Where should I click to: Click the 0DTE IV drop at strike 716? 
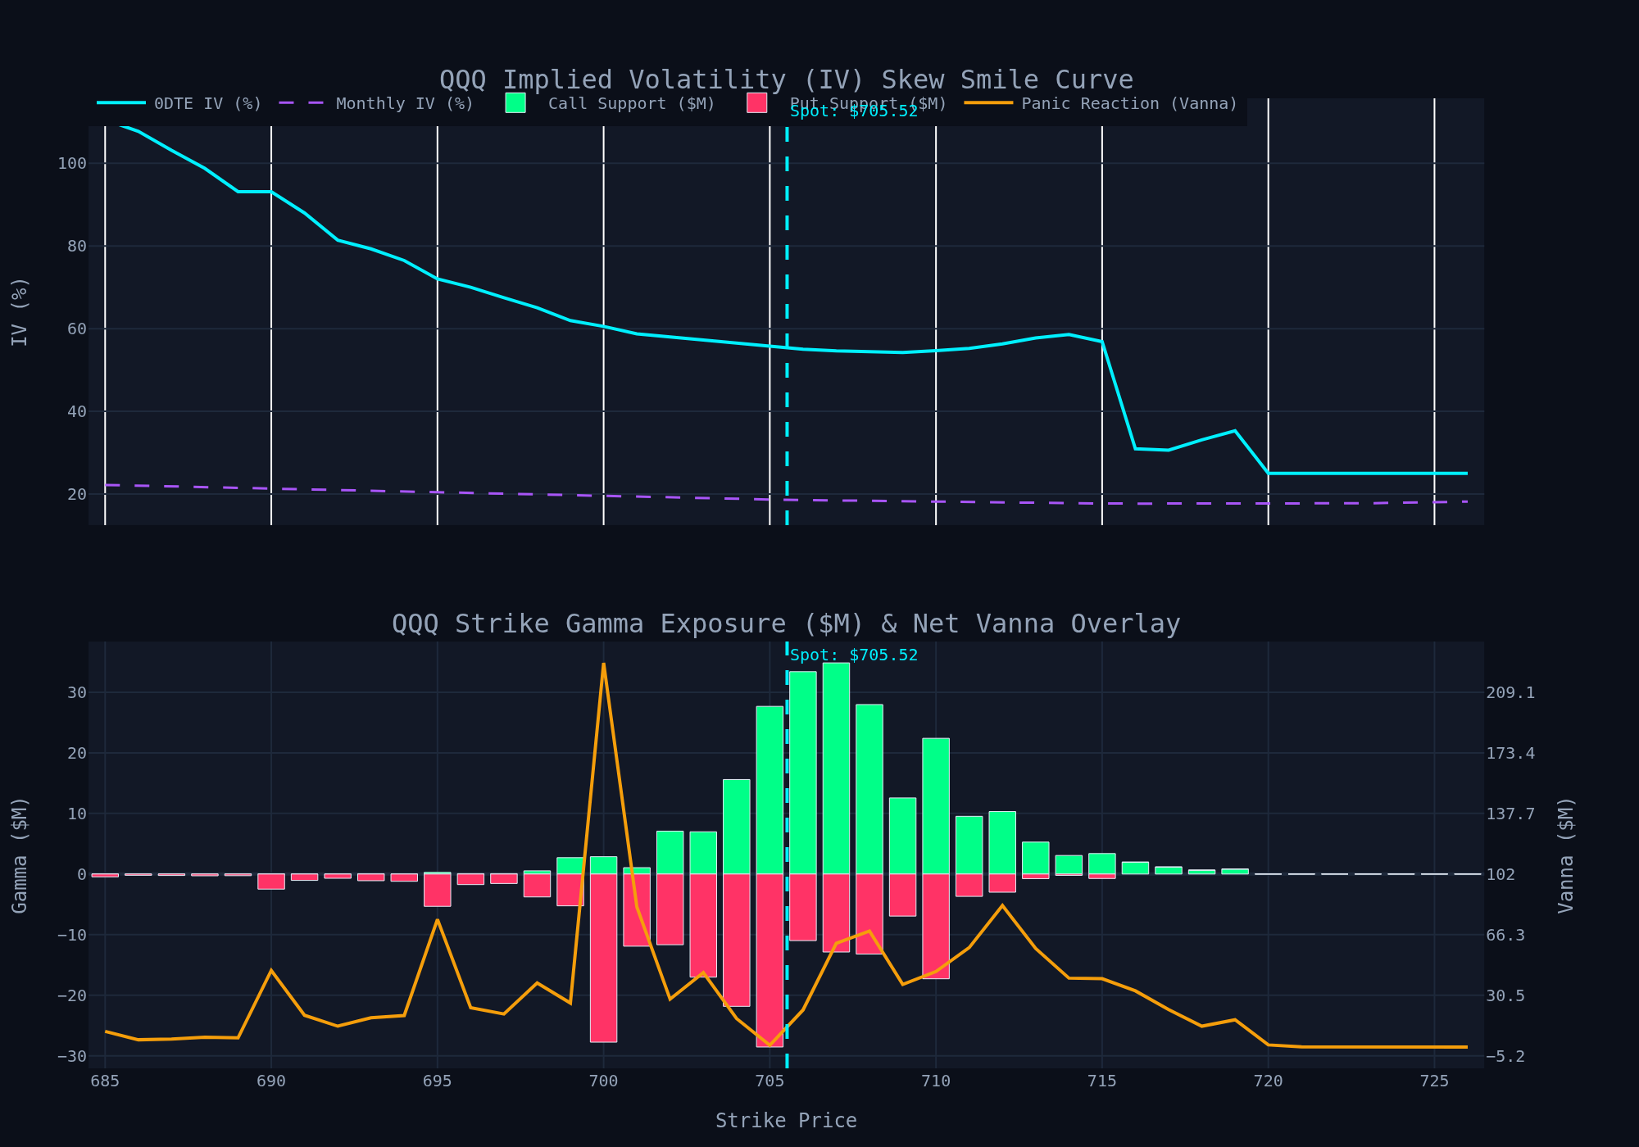[x=1135, y=448]
